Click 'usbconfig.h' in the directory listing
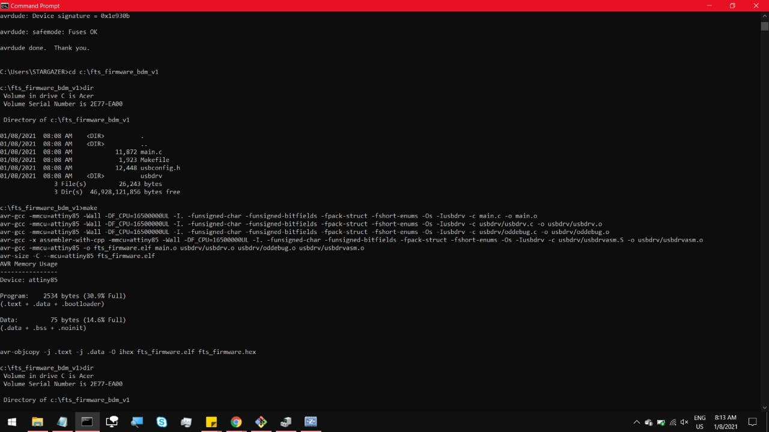769x432 pixels. (x=160, y=167)
